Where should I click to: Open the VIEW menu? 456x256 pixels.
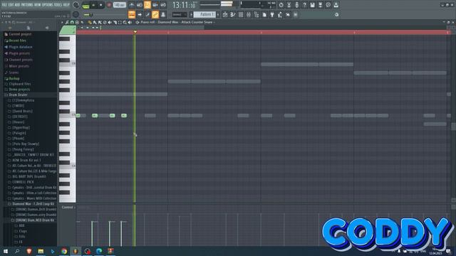38,5
